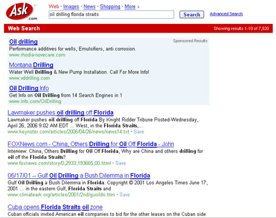Open the FOXNews.com China drilling result
The width and height of the screenshot is (276, 218).
pyautogui.click(x=91, y=144)
